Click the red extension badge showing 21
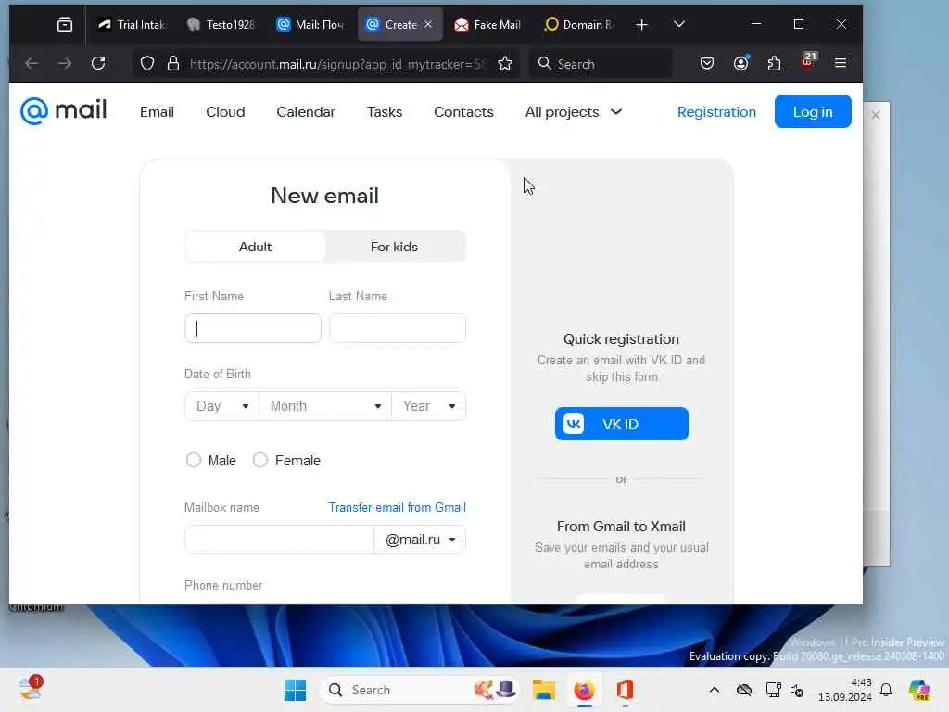 tap(808, 60)
